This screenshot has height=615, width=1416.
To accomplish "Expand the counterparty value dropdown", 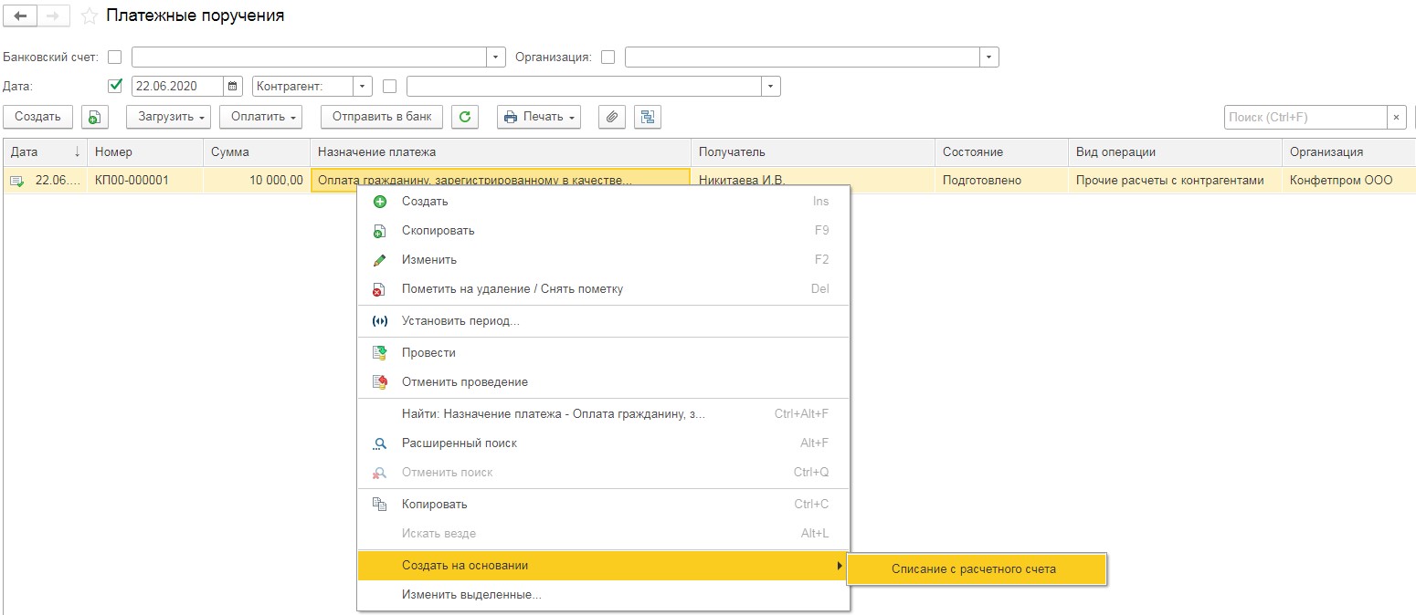I will point(771,86).
